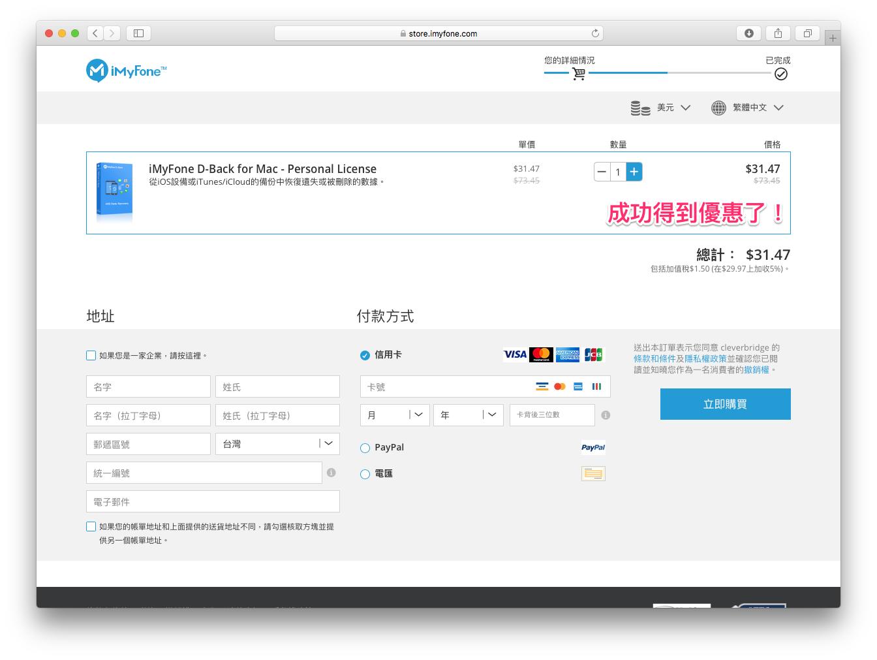Click the completed checkmark circle icon
Image resolution: width=877 pixels, height=660 pixels.
pyautogui.click(x=781, y=74)
